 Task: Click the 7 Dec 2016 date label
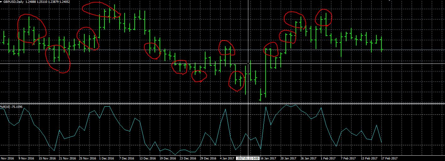click(127, 158)
